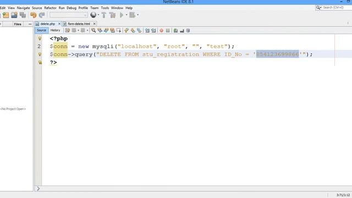352x198 pixels.
Task: Undo the last edit
Action: pos(34,15)
